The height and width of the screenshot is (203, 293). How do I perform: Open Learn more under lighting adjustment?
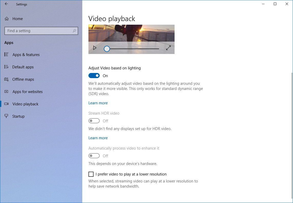pos(98,103)
